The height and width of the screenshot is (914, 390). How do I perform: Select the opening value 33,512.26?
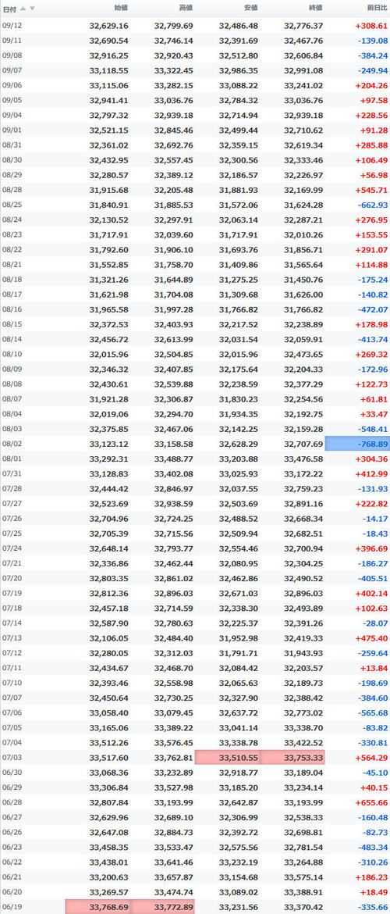(x=109, y=743)
